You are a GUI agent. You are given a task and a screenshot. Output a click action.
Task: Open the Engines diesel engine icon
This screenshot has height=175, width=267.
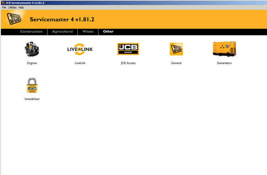coord(32,49)
